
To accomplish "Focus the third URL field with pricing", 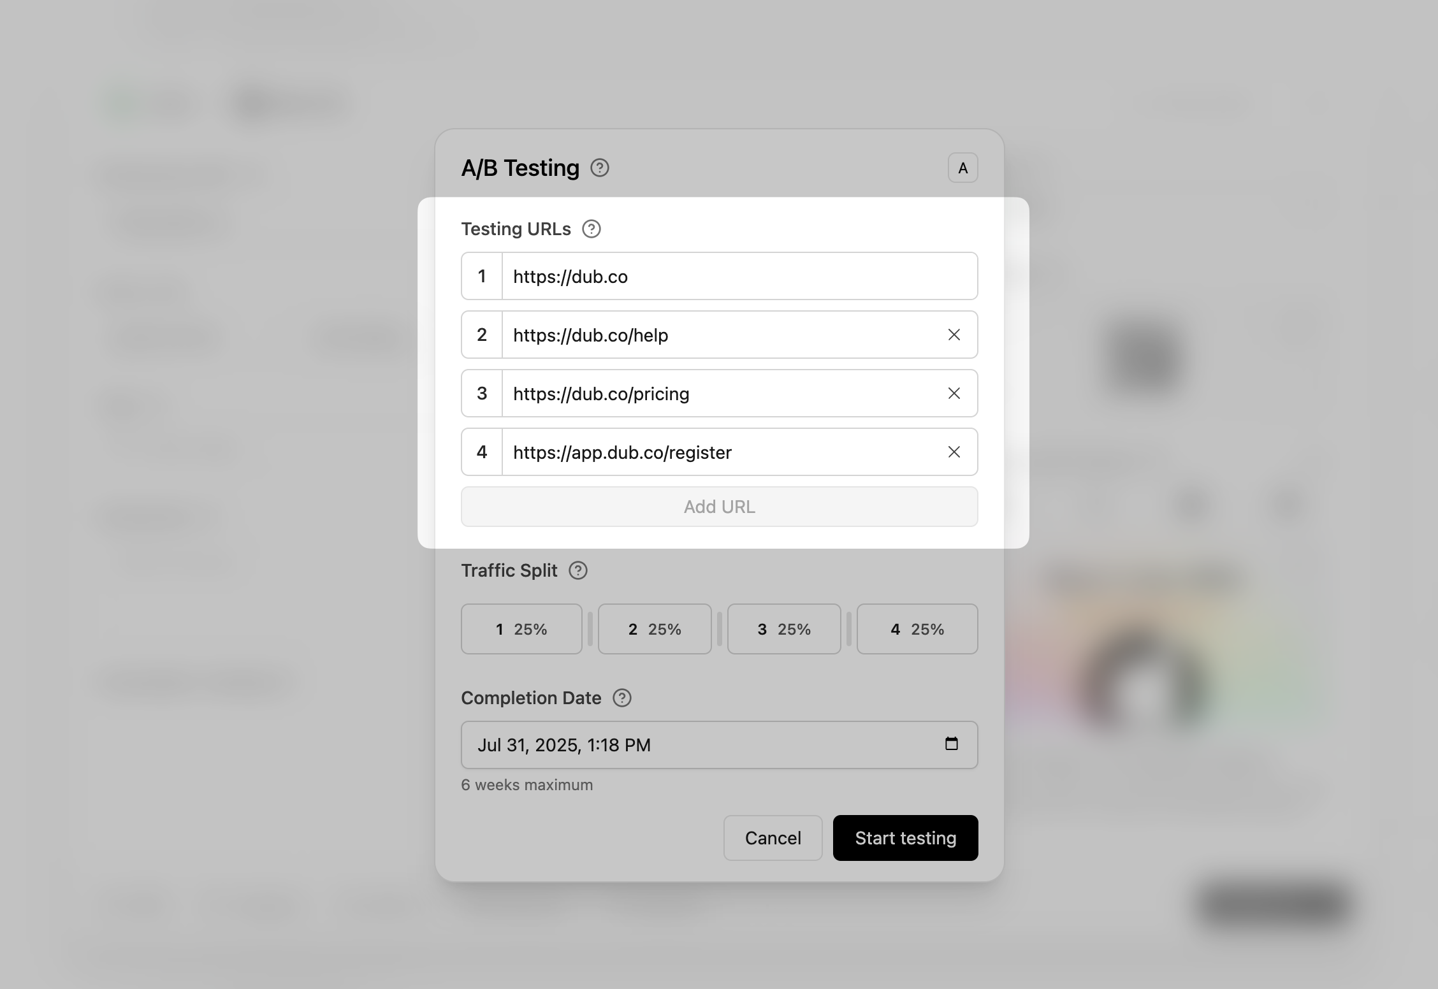I will tap(720, 394).
